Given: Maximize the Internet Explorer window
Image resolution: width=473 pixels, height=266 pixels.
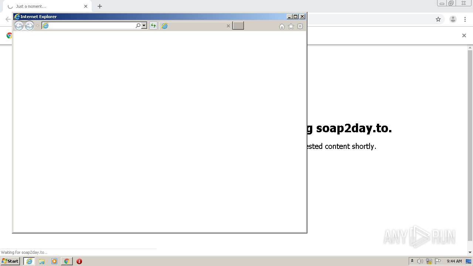Looking at the screenshot, I should (x=296, y=17).
